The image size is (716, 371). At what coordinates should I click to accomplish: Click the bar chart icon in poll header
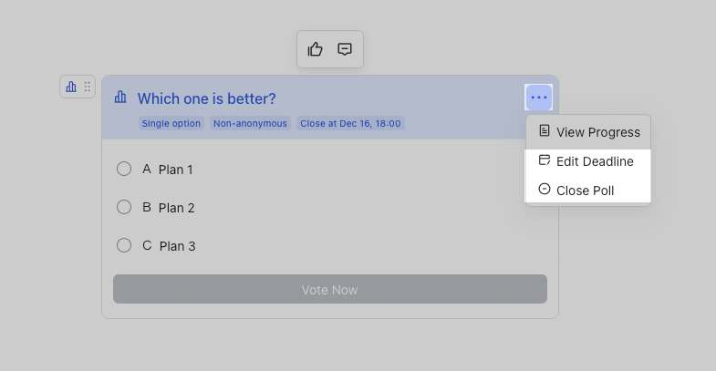tap(120, 98)
